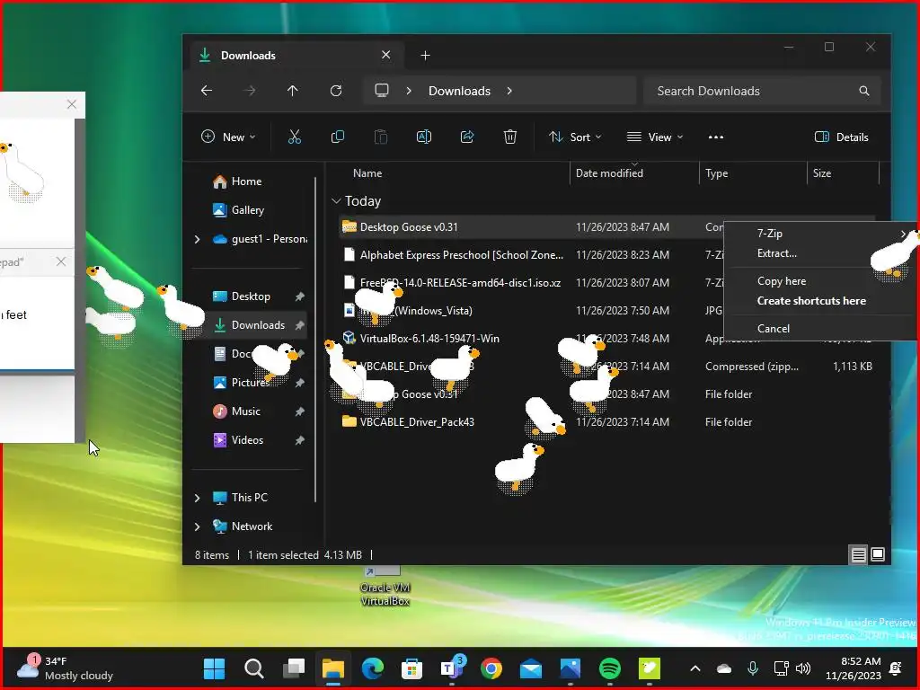Open Microsoft Teams from taskbar
This screenshot has height=690, width=920.
click(451, 668)
